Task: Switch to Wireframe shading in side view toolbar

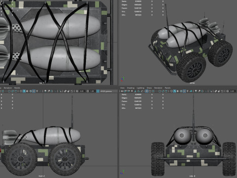Action: 171,91
